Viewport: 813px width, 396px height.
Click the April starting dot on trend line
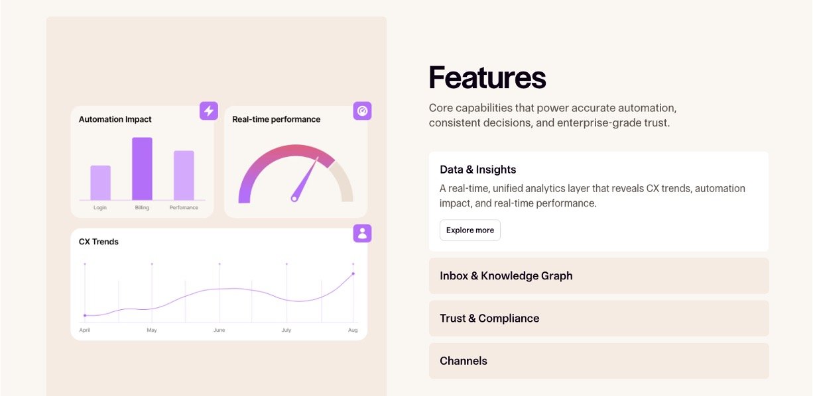coord(85,315)
